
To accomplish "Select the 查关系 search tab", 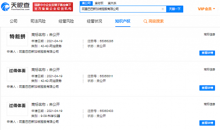I will click(112, 3).
